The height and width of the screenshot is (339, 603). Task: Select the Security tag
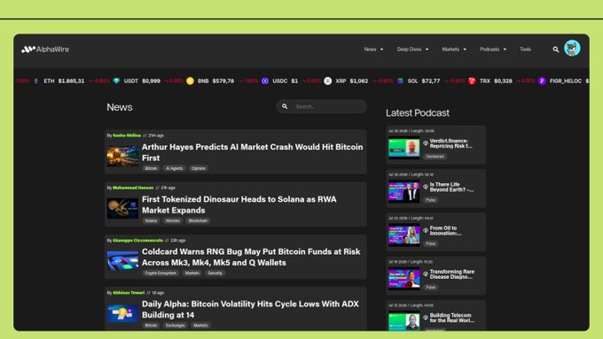[215, 273]
